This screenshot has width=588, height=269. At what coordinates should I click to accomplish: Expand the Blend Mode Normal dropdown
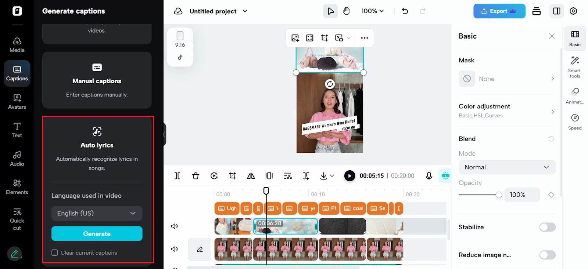[507, 167]
